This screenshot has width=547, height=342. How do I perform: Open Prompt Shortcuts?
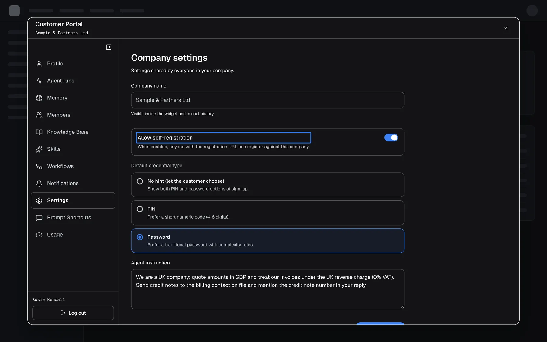pos(73,218)
